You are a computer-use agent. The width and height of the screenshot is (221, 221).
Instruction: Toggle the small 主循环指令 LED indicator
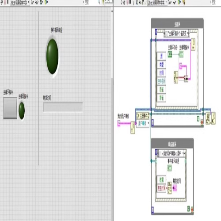[22, 111]
